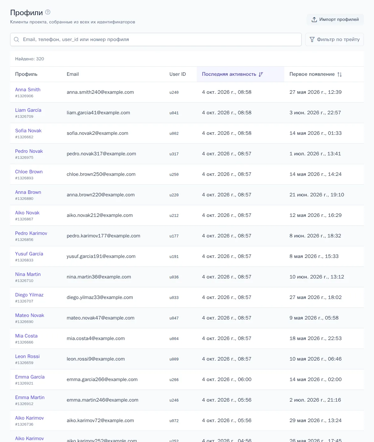Click the sort arrows beside Первое появление
374x442 pixels.
click(x=340, y=75)
